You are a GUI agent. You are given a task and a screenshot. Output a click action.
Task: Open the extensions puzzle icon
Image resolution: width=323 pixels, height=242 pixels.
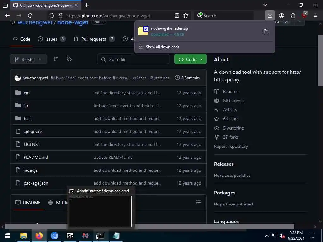(293, 16)
